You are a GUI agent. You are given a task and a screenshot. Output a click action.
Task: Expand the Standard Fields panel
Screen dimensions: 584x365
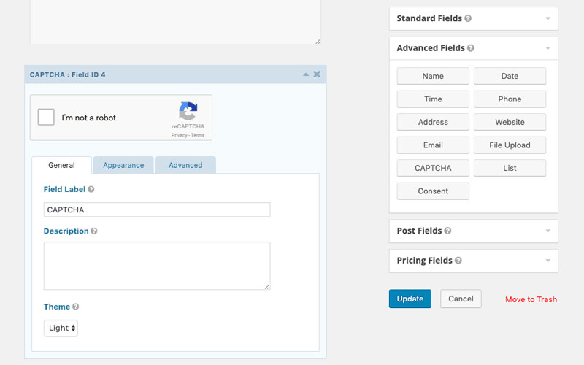click(x=547, y=18)
